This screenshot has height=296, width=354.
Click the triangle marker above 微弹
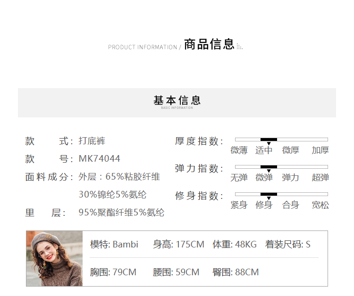pos(269,171)
